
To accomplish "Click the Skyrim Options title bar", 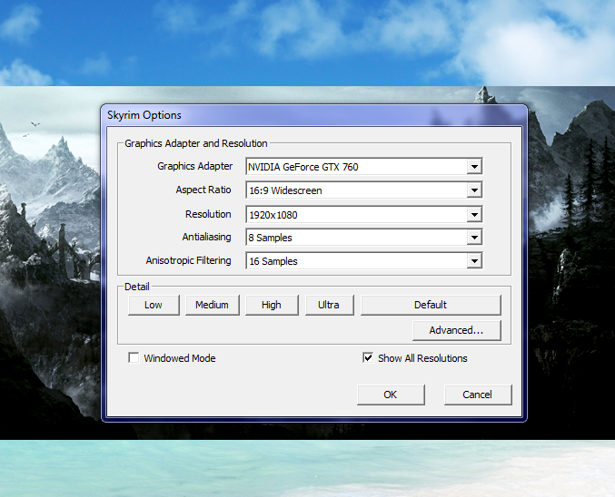I will 313,115.
